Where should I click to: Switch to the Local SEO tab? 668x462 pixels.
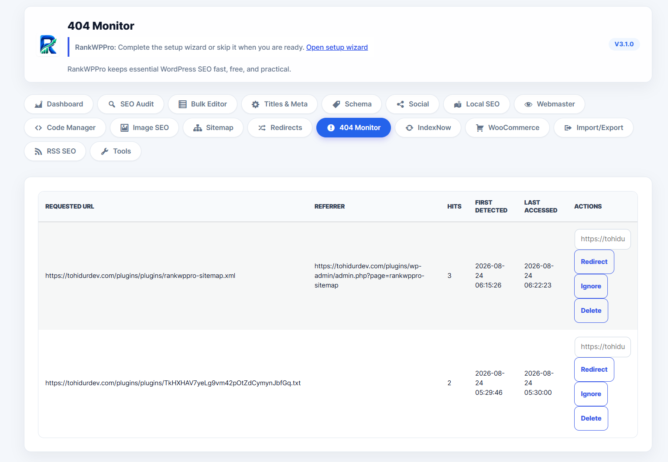click(477, 104)
